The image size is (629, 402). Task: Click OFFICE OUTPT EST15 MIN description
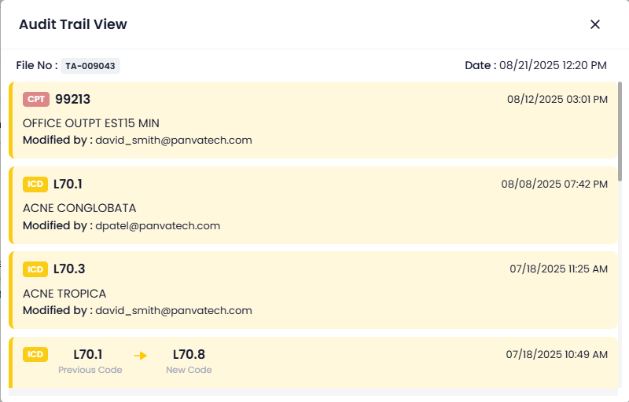(91, 123)
